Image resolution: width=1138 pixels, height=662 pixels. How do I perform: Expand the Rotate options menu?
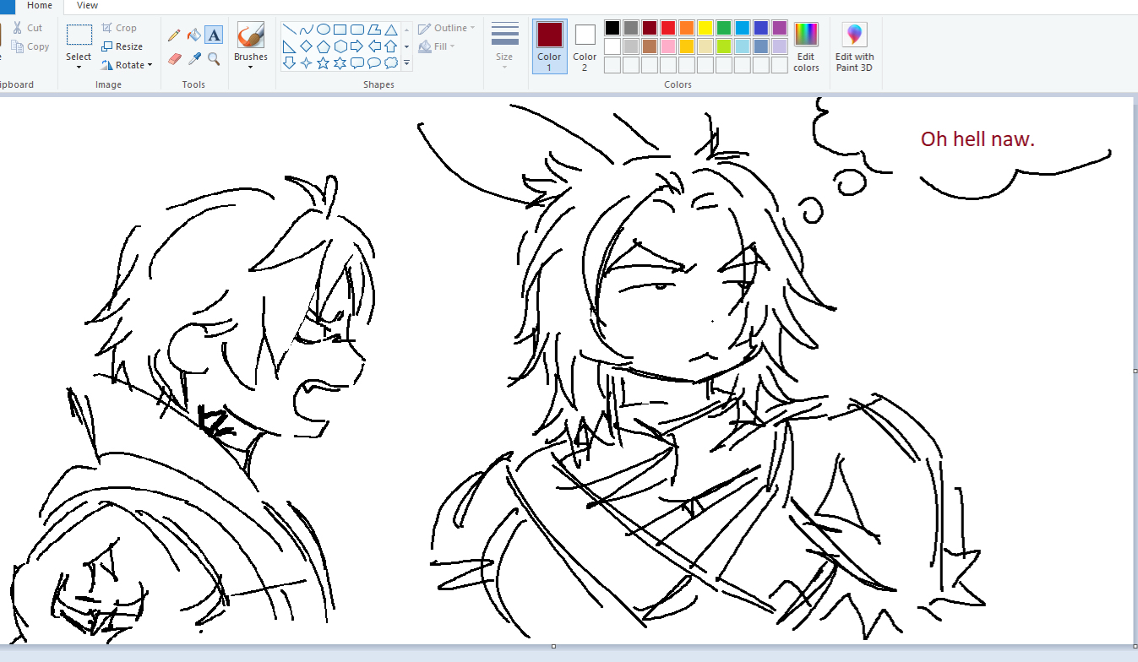coord(127,65)
